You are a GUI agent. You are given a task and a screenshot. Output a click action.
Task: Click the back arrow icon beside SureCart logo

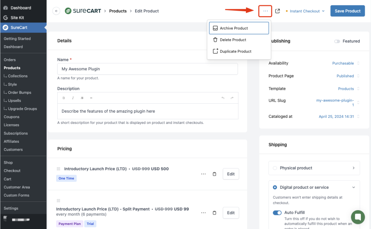pos(56,11)
